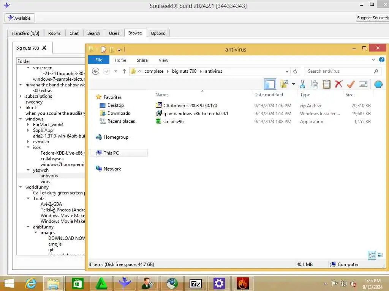Screen dimensions: 389x291
Task: Click the forward navigation arrow
Action: [106, 71]
